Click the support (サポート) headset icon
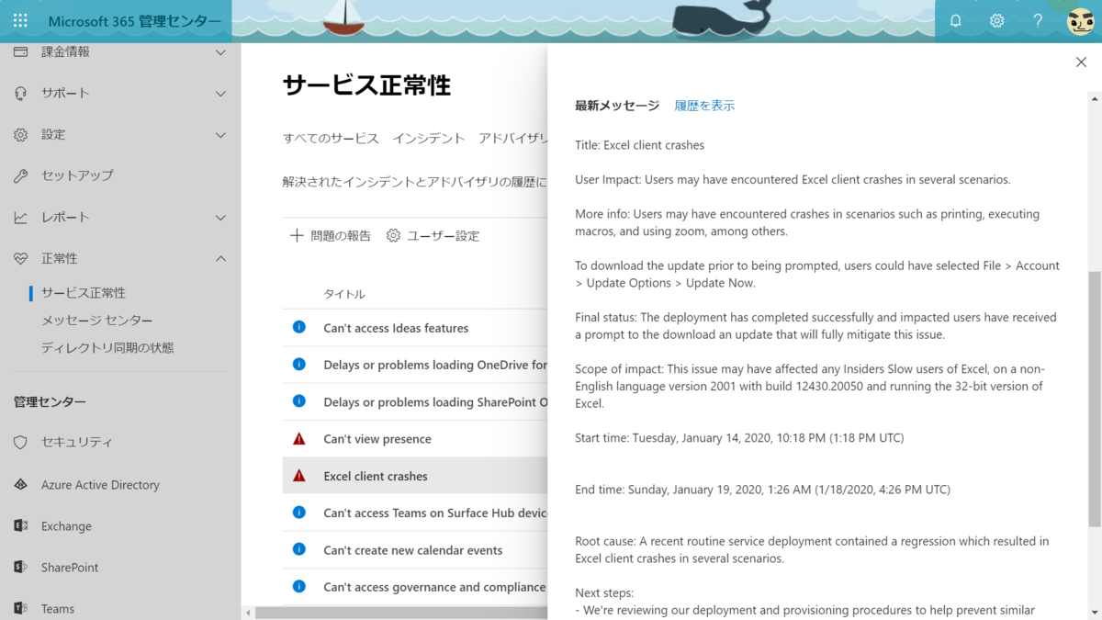 click(x=20, y=93)
